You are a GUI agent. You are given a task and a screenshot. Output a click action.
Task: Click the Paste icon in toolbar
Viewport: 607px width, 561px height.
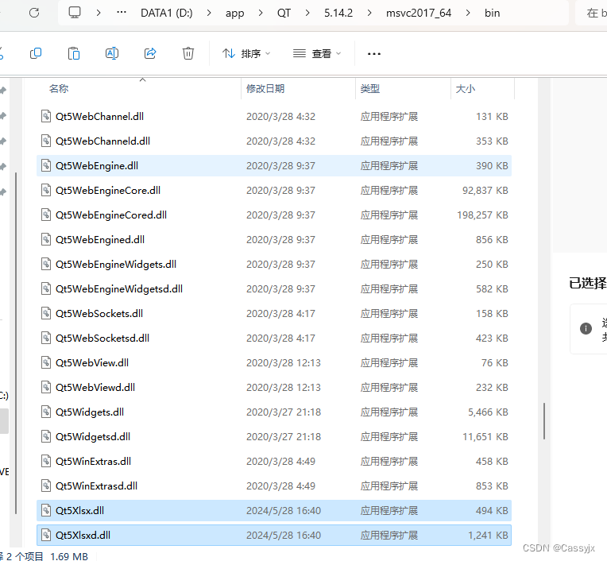74,53
